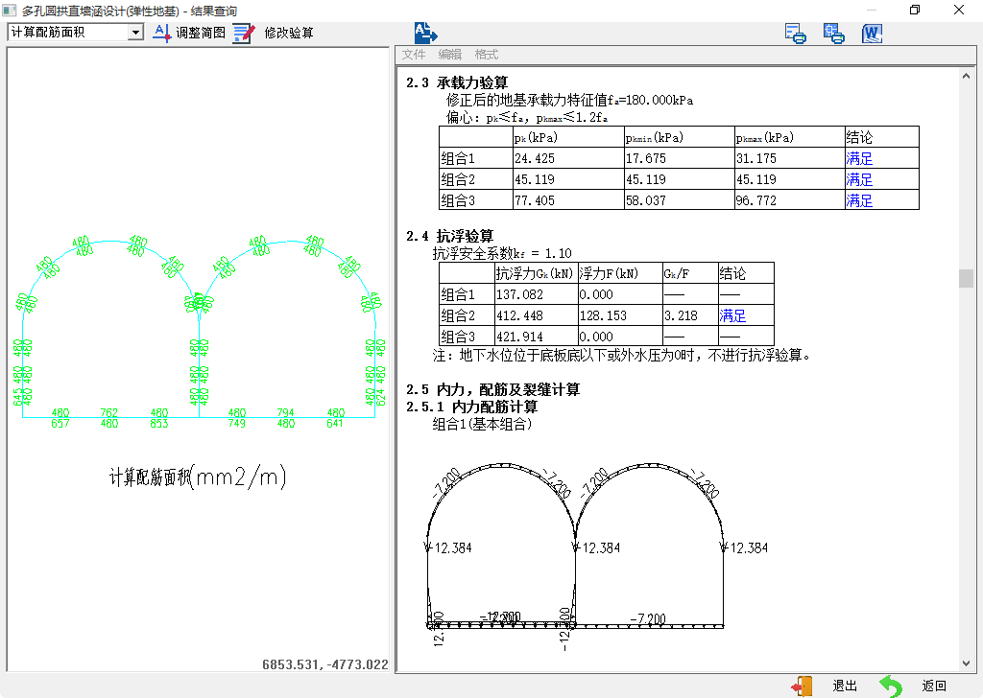
Task: Open the 格式 menu
Action: click(487, 55)
